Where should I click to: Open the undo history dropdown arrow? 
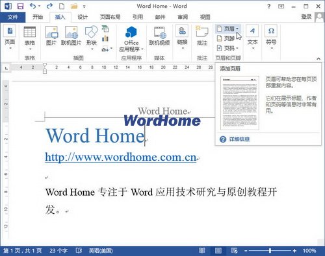point(40,6)
